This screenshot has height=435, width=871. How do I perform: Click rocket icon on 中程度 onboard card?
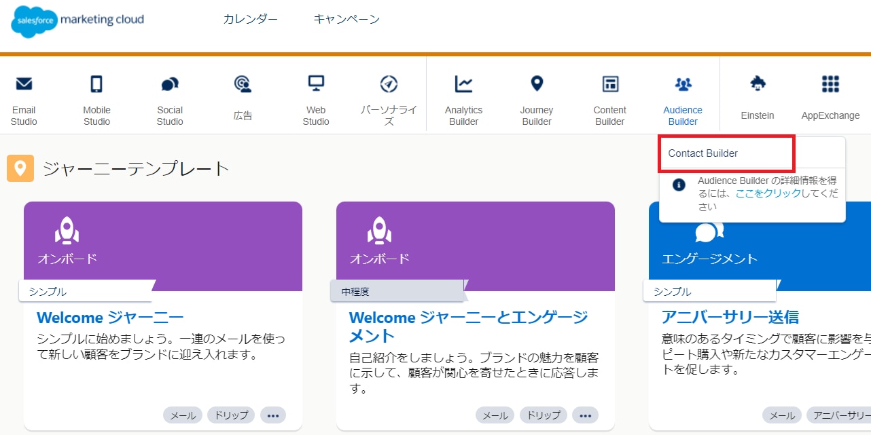click(x=379, y=231)
